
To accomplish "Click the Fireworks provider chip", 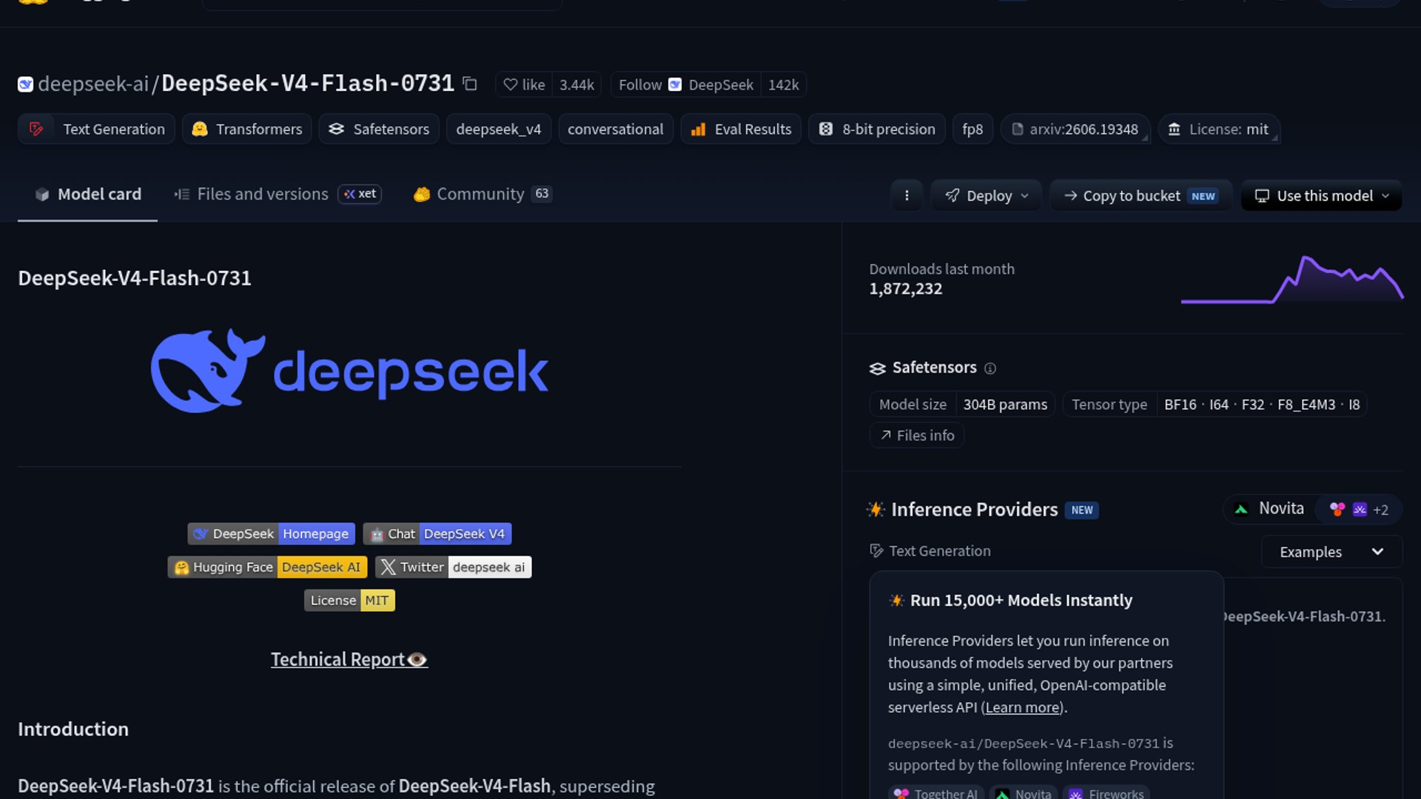I will pyautogui.click(x=1106, y=792).
